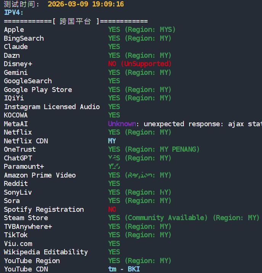Click the red NO (UnSupported) Disney+ result
262x273 pixels.
[140, 64]
